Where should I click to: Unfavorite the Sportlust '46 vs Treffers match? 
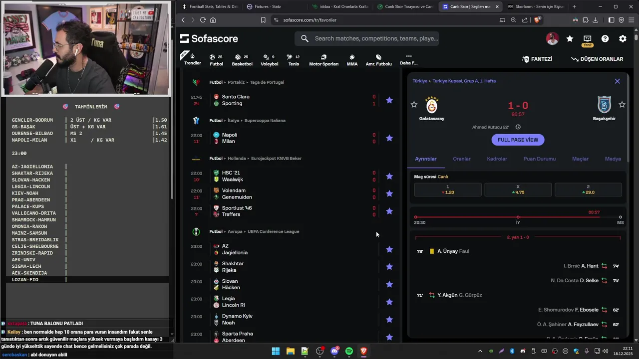tap(389, 211)
